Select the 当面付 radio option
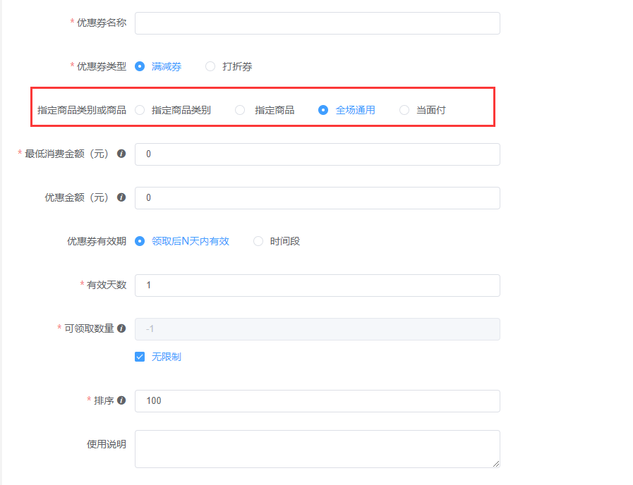 point(404,110)
